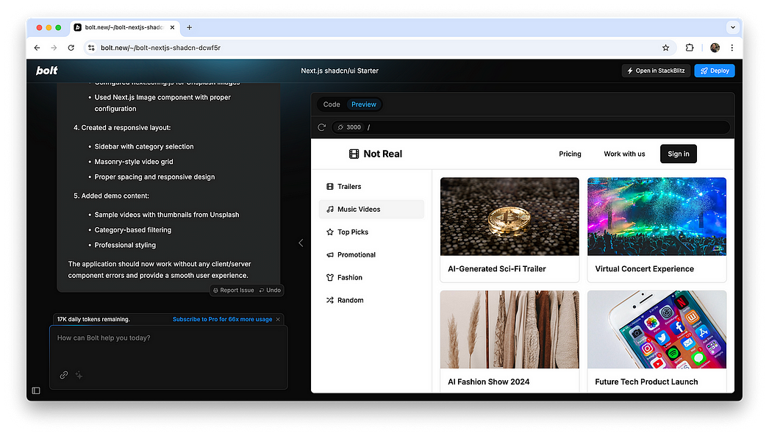This screenshot has height=436, width=769.
Task: Open Virtual Concert Experience thumbnail
Action: point(657,216)
